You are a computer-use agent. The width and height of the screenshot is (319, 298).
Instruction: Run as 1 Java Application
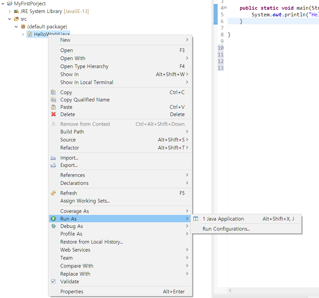[x=246, y=219]
